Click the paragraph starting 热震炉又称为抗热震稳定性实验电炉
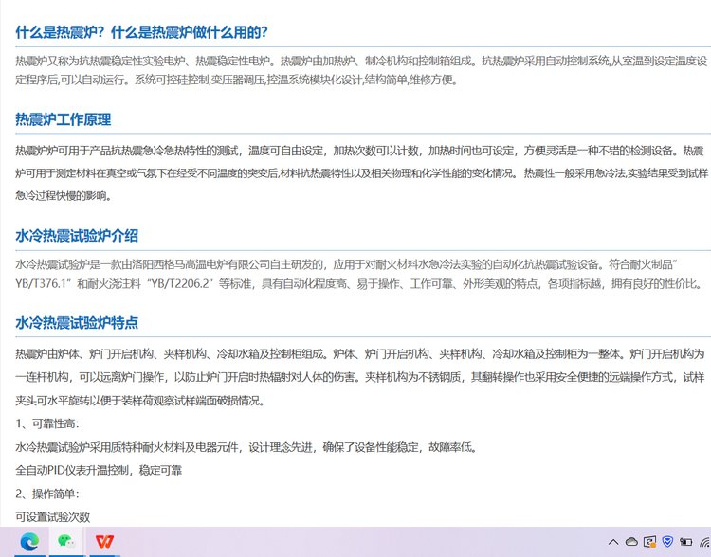Image resolution: width=711 pixels, height=557 pixels. (x=360, y=69)
